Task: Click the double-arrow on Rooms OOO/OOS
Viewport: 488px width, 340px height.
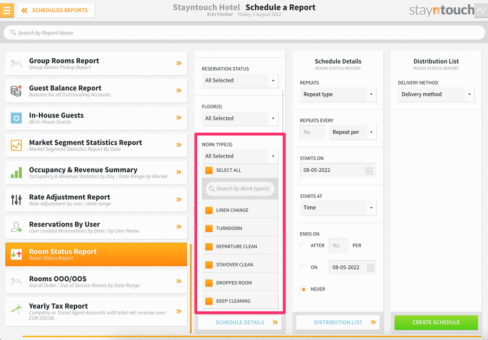Action: [179, 281]
